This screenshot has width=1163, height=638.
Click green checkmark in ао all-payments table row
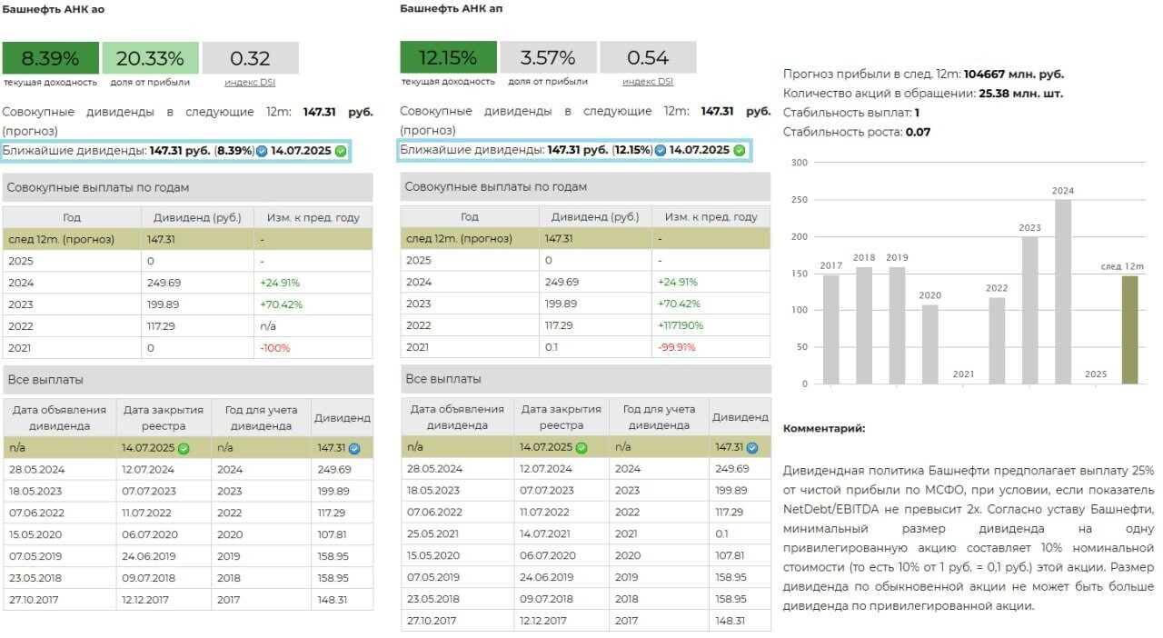point(184,448)
